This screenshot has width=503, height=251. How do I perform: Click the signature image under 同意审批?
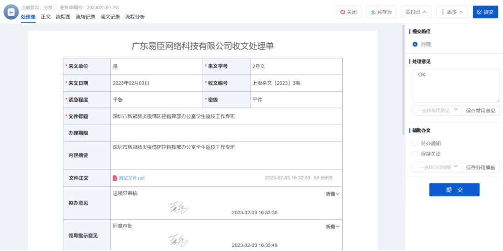coord(178,241)
